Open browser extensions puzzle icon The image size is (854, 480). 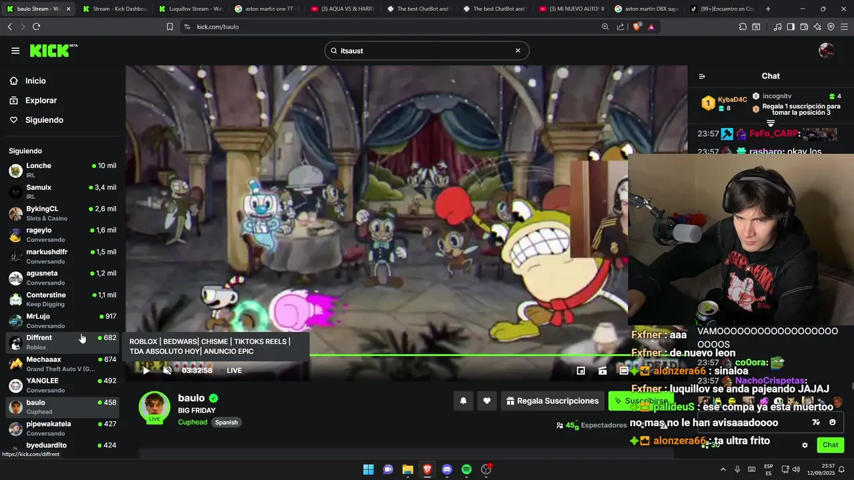click(743, 27)
